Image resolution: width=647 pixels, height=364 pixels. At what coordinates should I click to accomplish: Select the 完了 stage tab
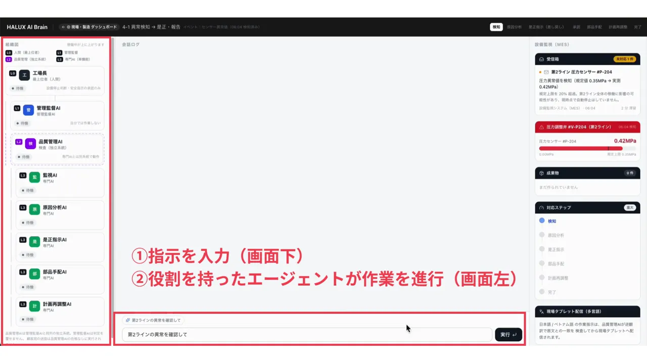pyautogui.click(x=637, y=27)
